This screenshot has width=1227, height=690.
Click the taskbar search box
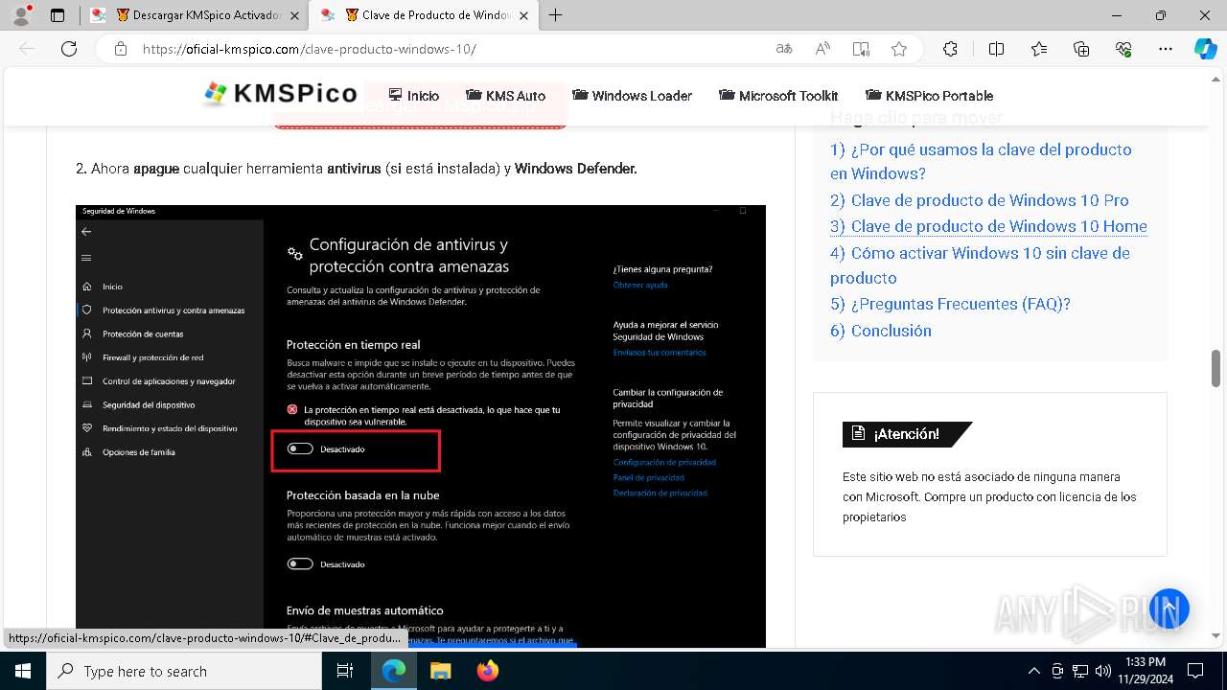tap(184, 671)
